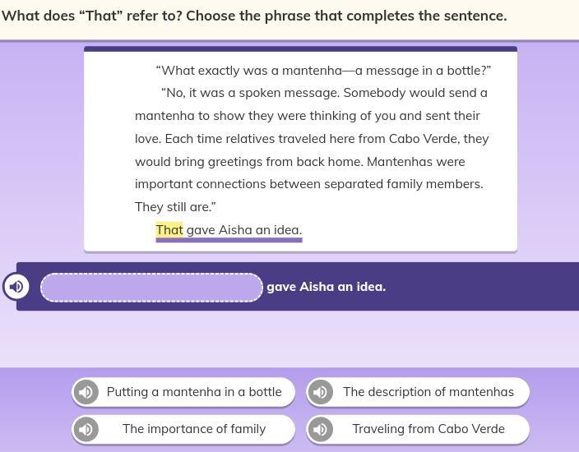Click bold 'gave Aisha an idea.' in dark bar
This screenshot has width=579, height=452.
326,287
